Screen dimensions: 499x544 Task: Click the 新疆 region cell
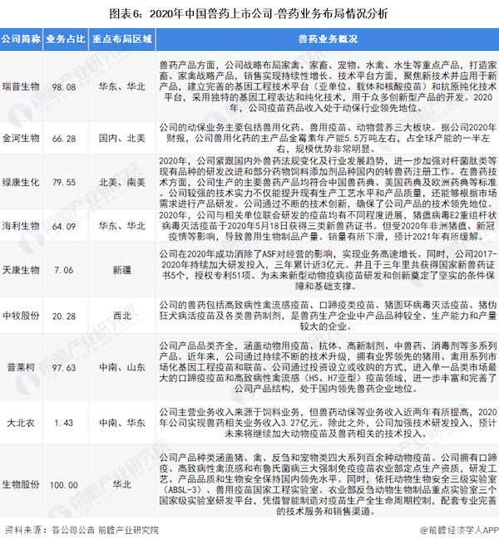122,270
